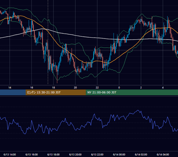
Task: Click the '0' midnight time axis label
Action: pyautogui.click(x=119, y=88)
